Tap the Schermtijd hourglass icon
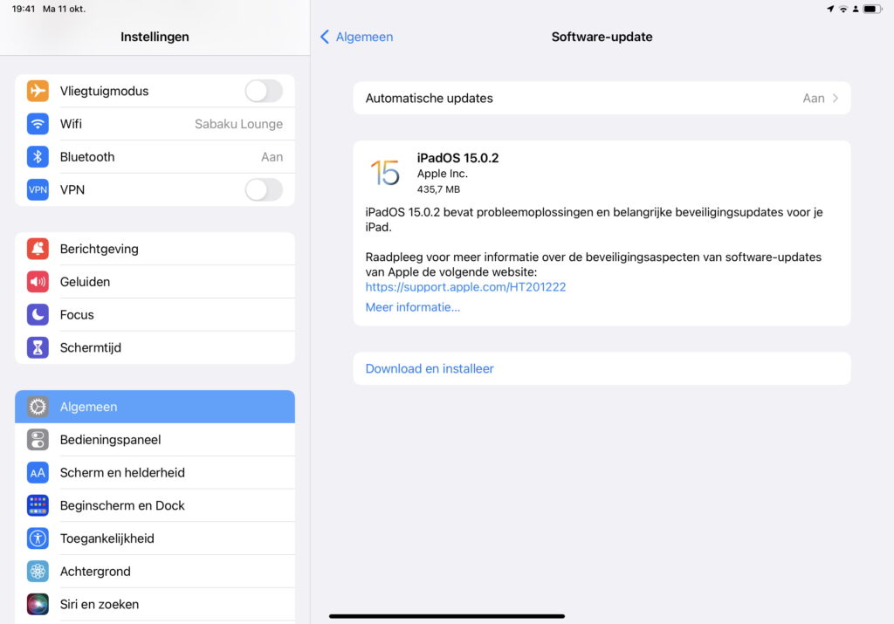Image resolution: width=894 pixels, height=624 pixels. (38, 347)
